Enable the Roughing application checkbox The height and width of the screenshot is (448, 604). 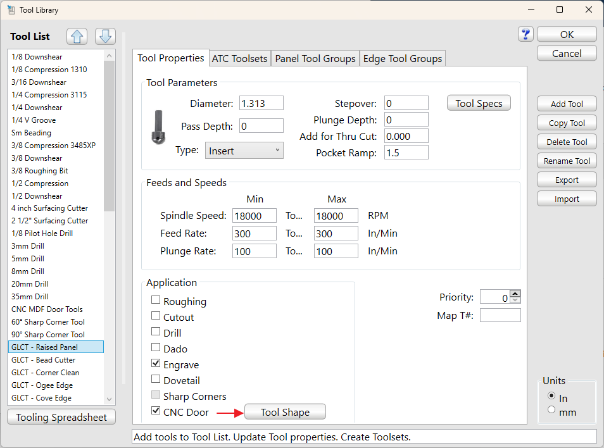156,301
